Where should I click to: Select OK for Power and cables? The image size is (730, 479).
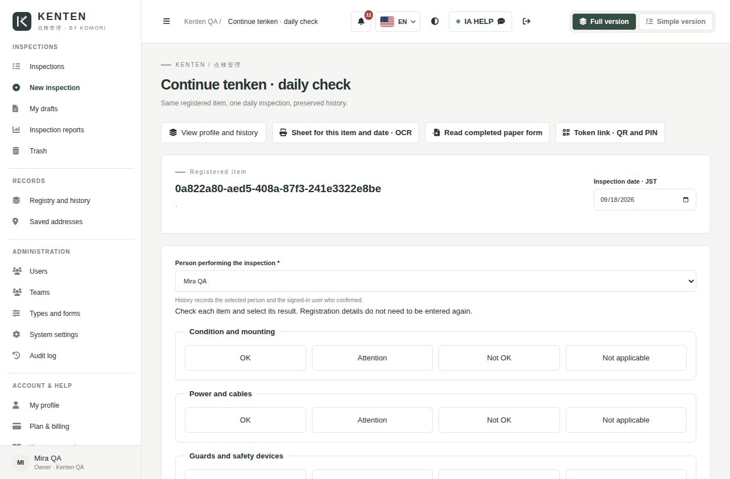tap(245, 420)
